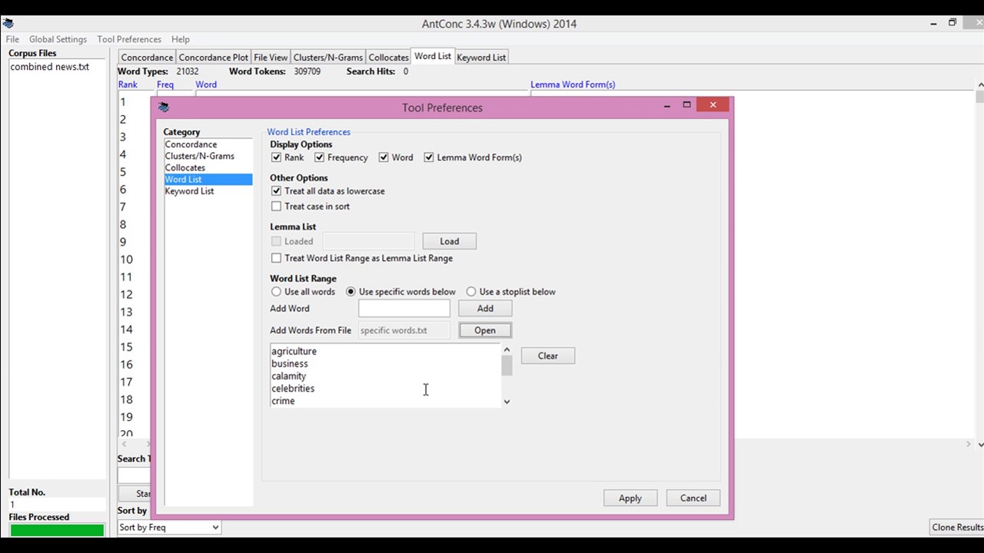Select Keyword List in the Category list
Image resolution: width=984 pixels, height=553 pixels.
point(208,190)
